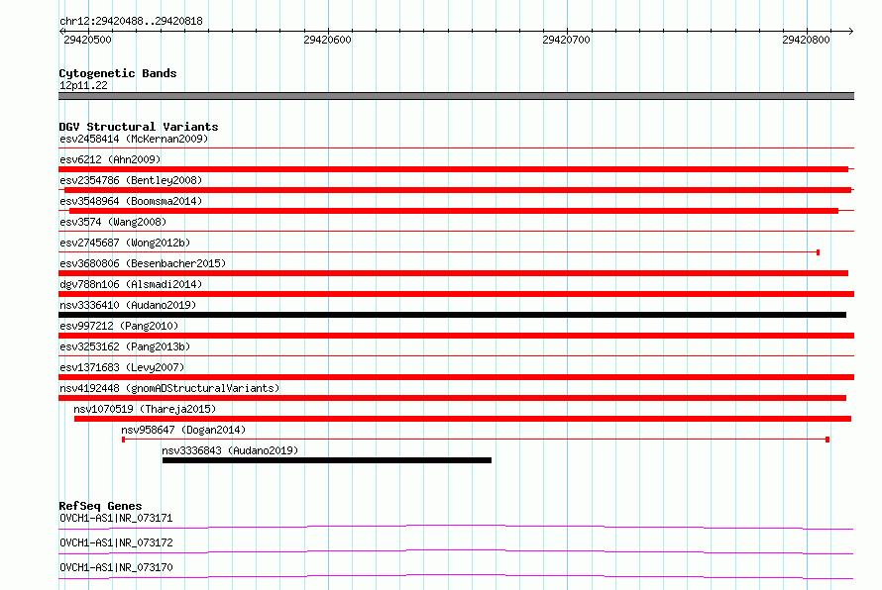Select variant esv3253162 (Pang2013b) label
This screenshot has height=590, width=882.
click(125, 346)
